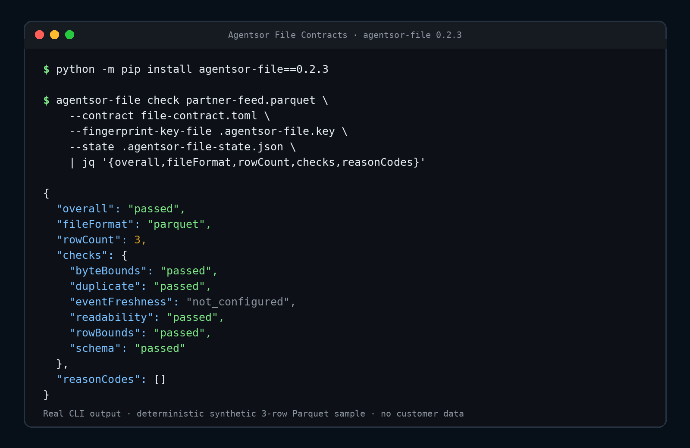Click the "fileFormat": "parquet" output line
This screenshot has height=448, width=690.
(134, 224)
